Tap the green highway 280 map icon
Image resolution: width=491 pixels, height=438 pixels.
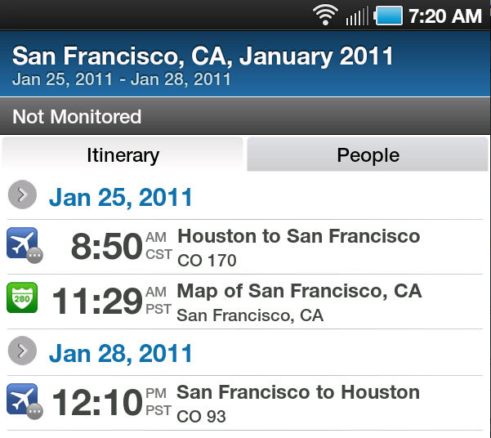tap(22, 297)
